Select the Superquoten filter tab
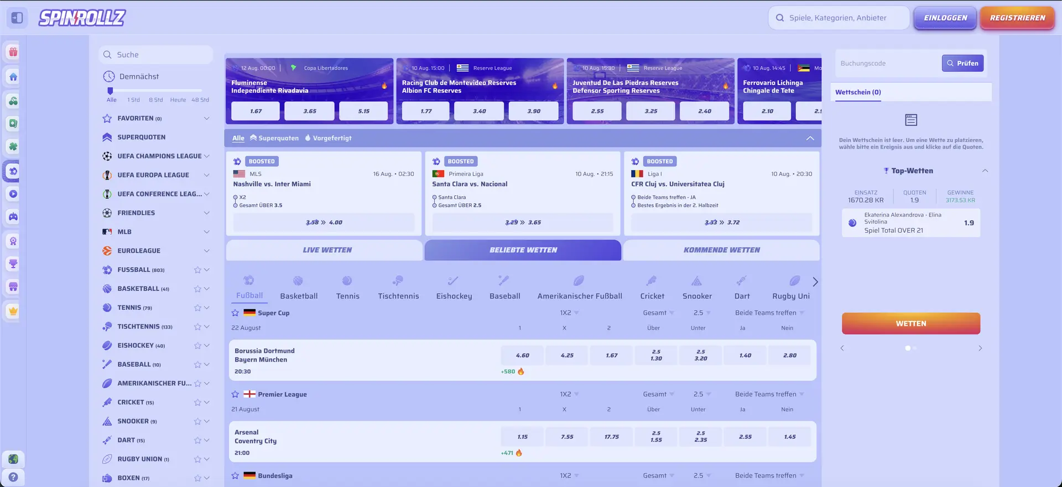Image resolution: width=1062 pixels, height=487 pixels. pos(274,138)
